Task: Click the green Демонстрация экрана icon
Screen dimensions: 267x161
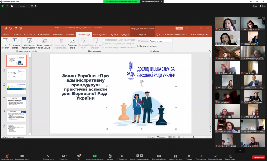Action: [95, 156]
